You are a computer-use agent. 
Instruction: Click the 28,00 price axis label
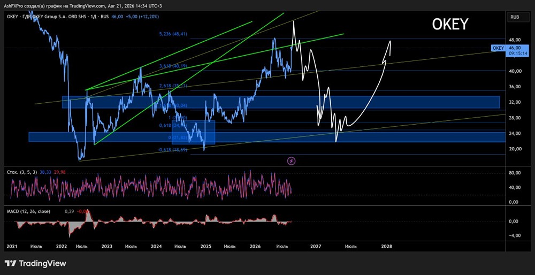(514, 118)
